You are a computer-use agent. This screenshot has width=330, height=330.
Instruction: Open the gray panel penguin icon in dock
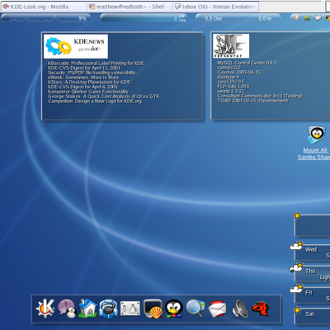(x=130, y=309)
